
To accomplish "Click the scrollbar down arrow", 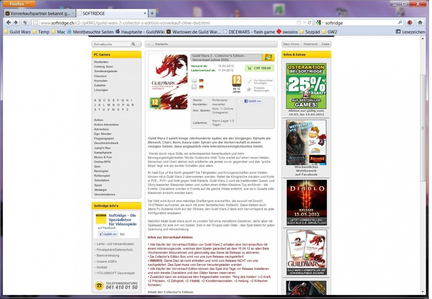I will (x=423, y=292).
